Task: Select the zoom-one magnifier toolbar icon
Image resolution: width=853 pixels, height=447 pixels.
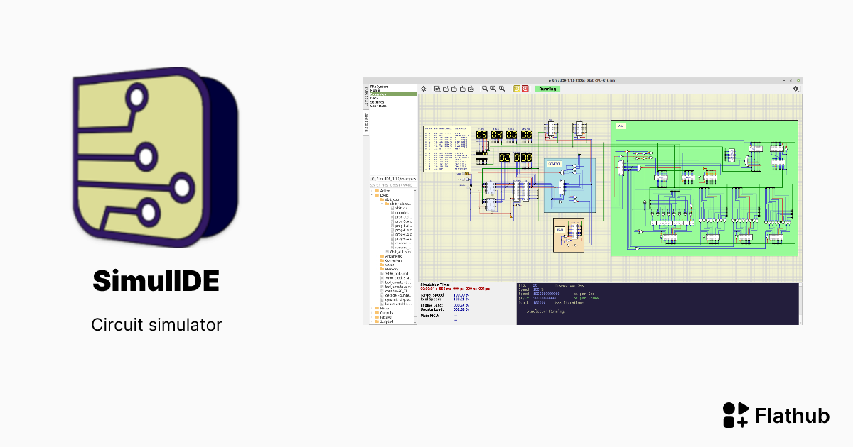Action: 502,87
